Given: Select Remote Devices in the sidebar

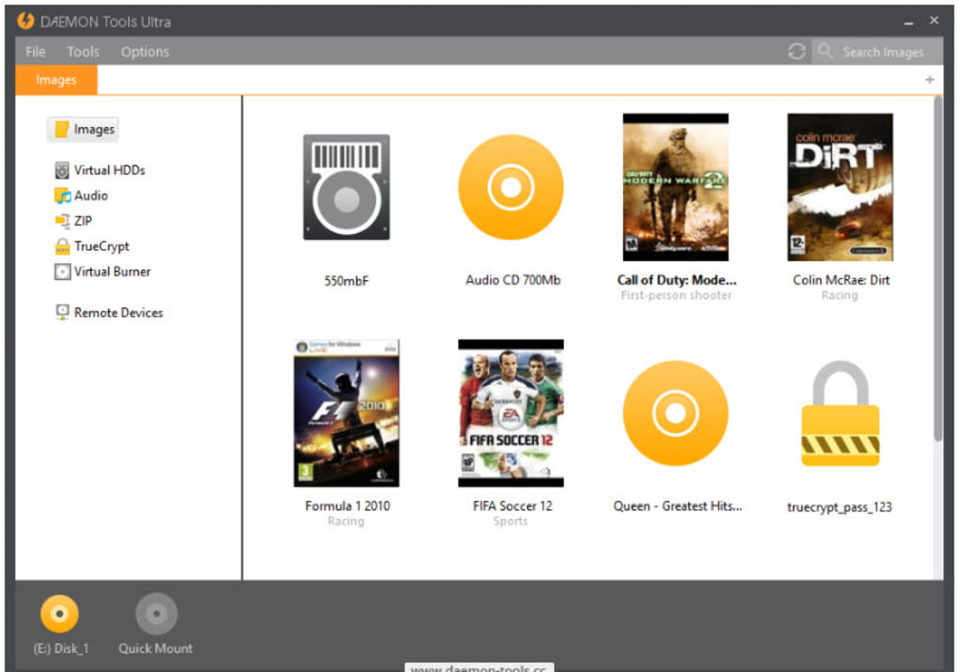Looking at the screenshot, I should [118, 312].
